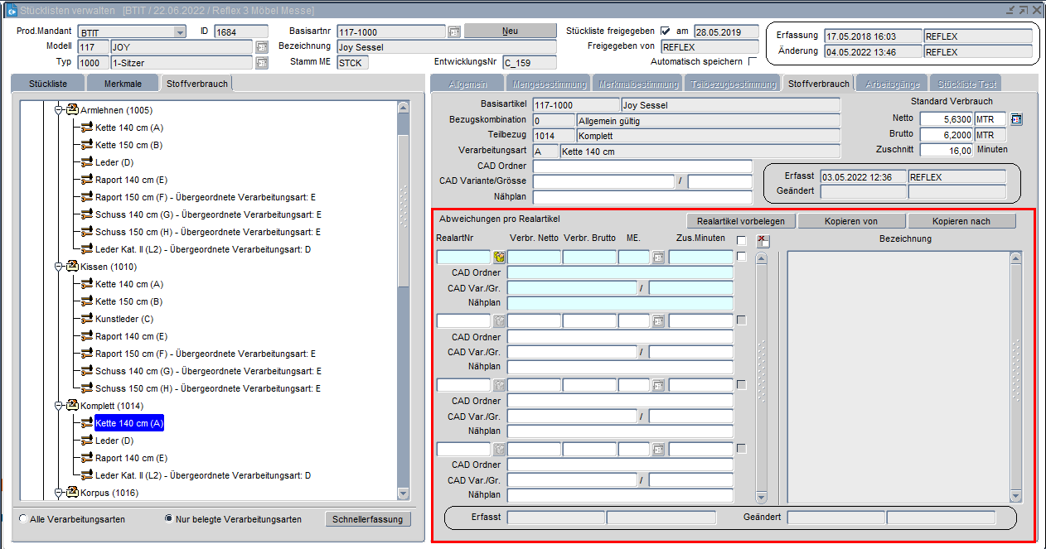This screenshot has height=549, width=1046.
Task: Click the lookup icon beside the Modell field
Action: click(262, 47)
